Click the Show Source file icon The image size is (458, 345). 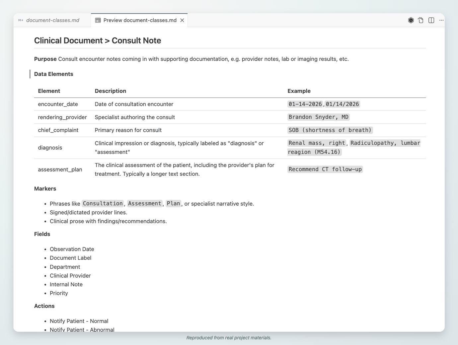(x=421, y=20)
